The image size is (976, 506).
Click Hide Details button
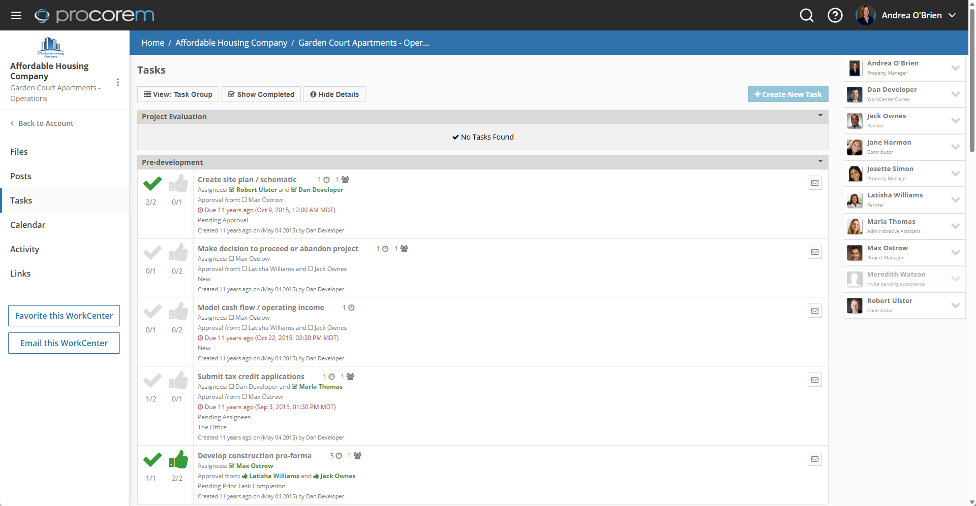(334, 94)
